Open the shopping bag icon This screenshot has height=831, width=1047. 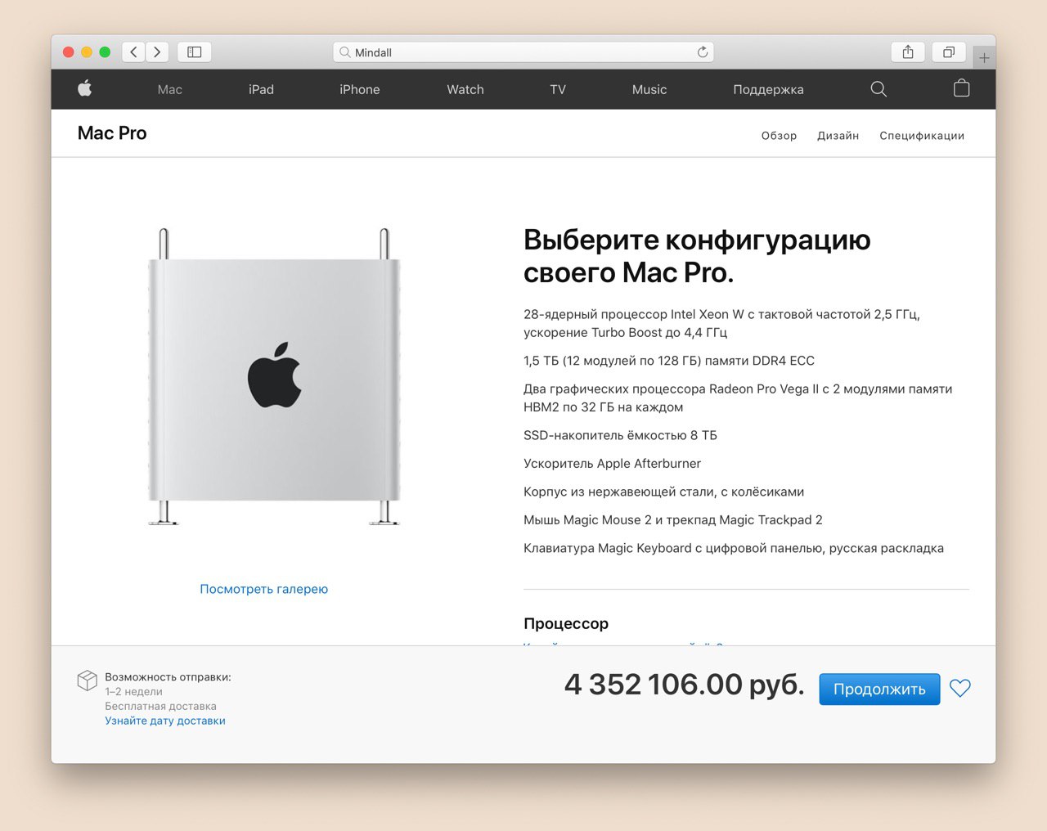(x=962, y=88)
